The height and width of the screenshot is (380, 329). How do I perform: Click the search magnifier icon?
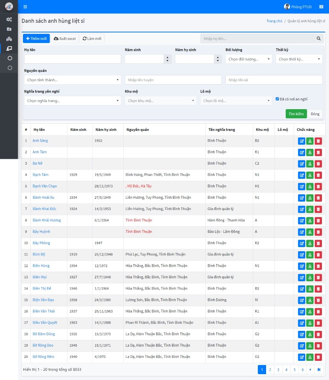click(x=319, y=38)
